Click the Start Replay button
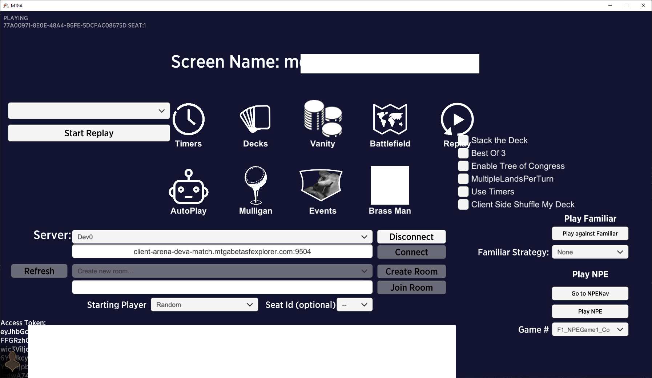Image resolution: width=652 pixels, height=378 pixels. pos(89,133)
